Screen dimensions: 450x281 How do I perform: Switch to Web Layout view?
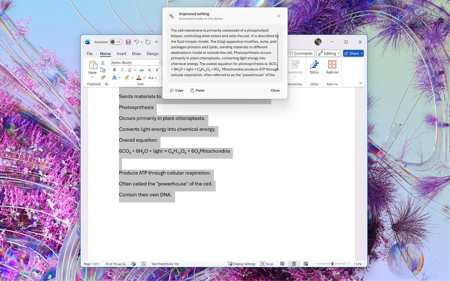click(x=306, y=264)
